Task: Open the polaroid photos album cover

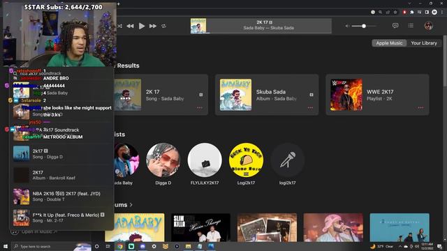Action: click(x=267, y=227)
